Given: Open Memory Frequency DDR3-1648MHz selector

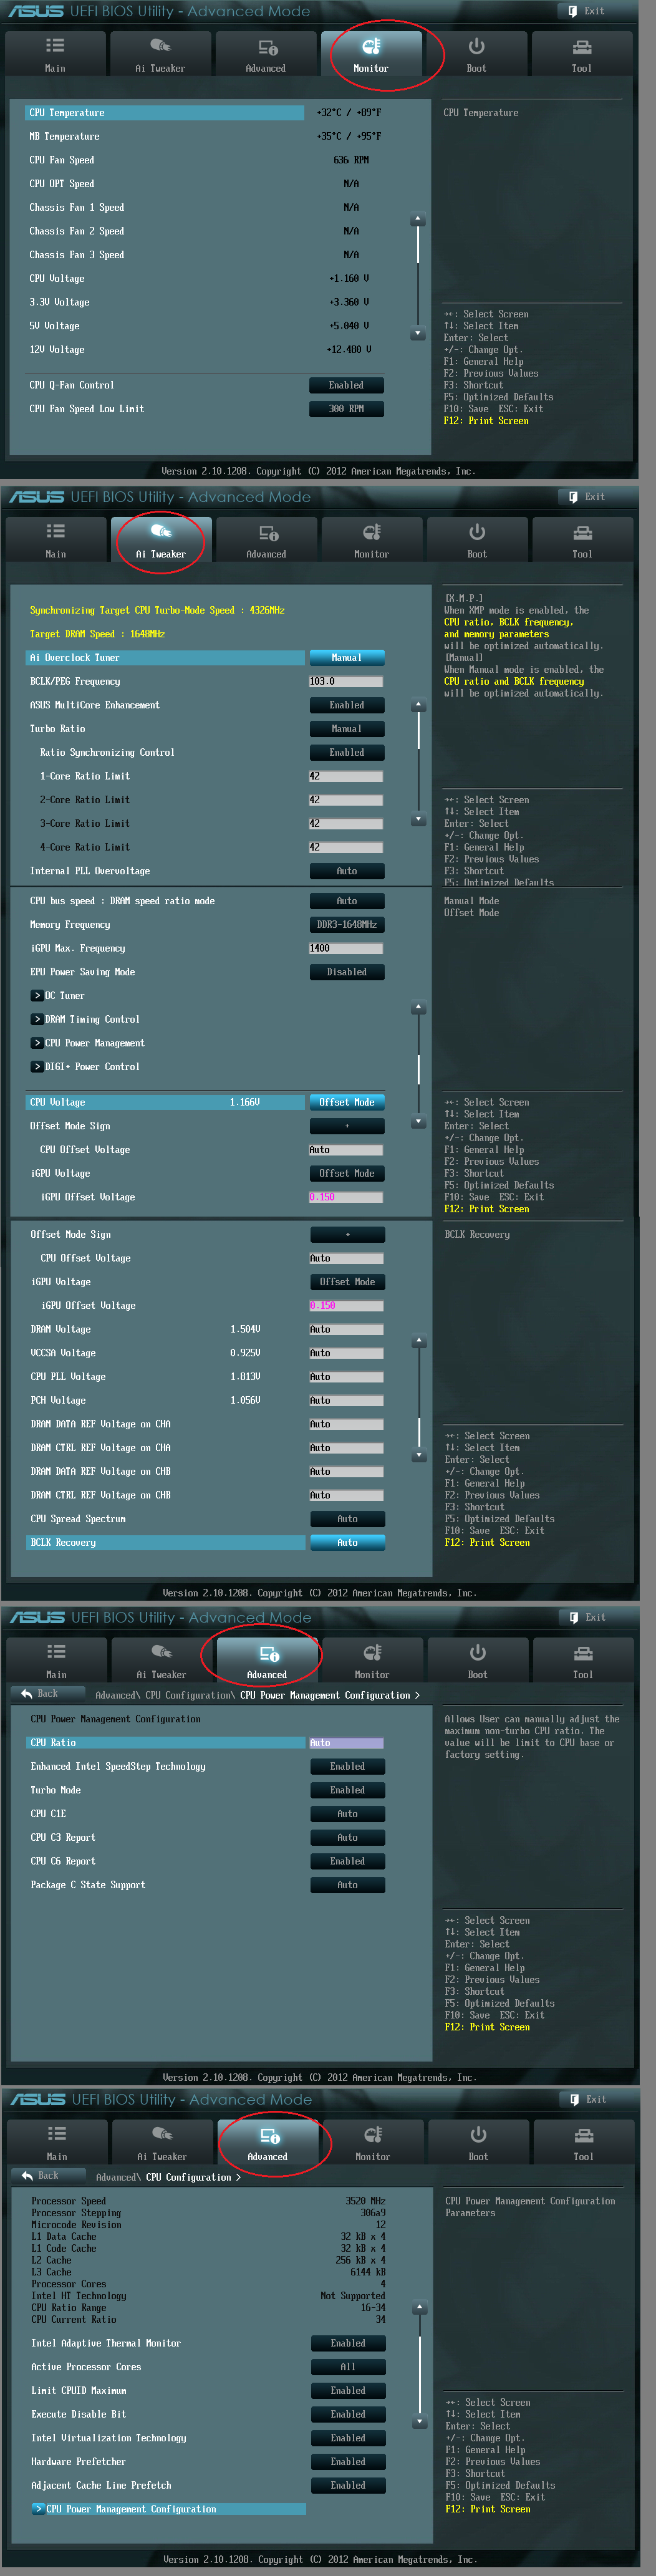Looking at the screenshot, I should pos(346,925).
